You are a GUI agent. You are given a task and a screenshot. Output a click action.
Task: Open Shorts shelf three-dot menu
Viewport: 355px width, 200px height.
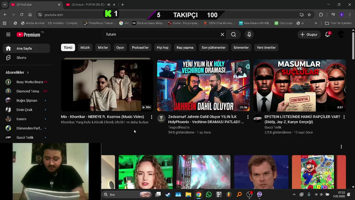coord(341,147)
